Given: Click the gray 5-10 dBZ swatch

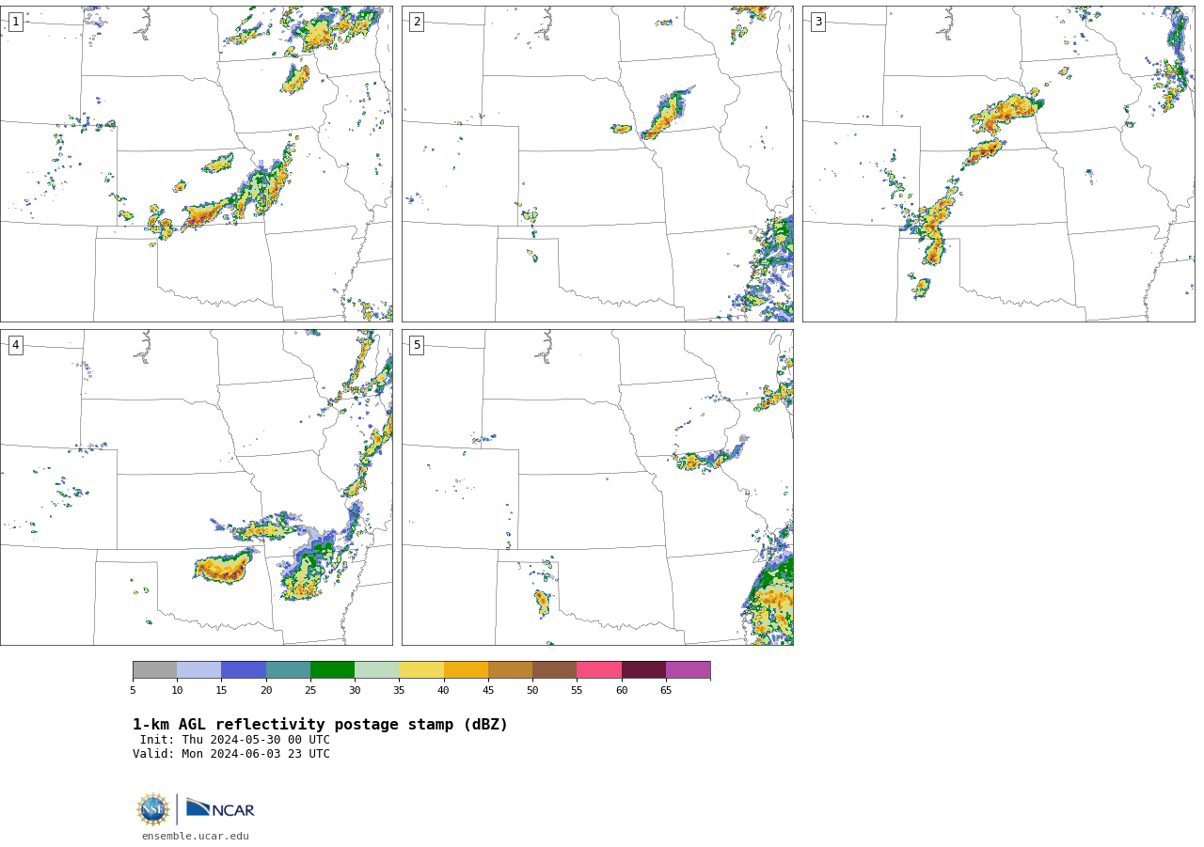Looking at the screenshot, I should (154, 670).
